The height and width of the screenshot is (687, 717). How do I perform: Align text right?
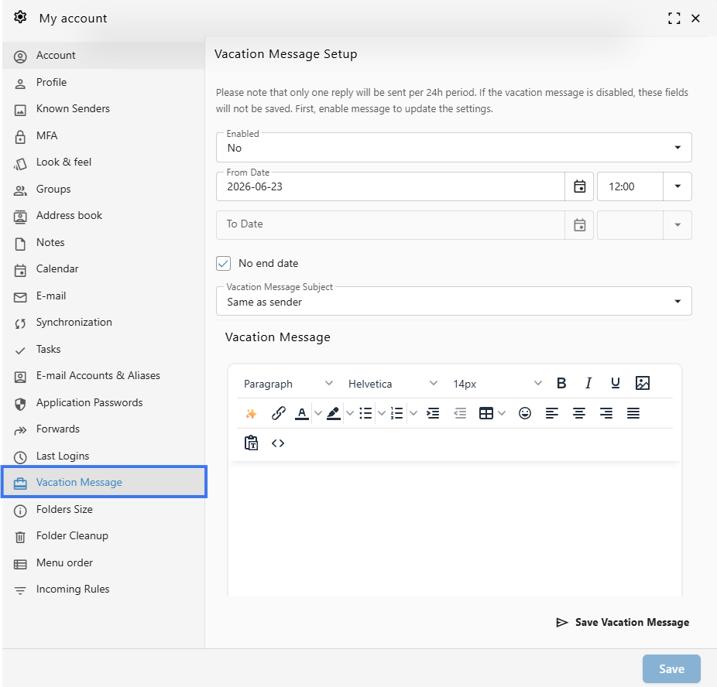click(606, 413)
